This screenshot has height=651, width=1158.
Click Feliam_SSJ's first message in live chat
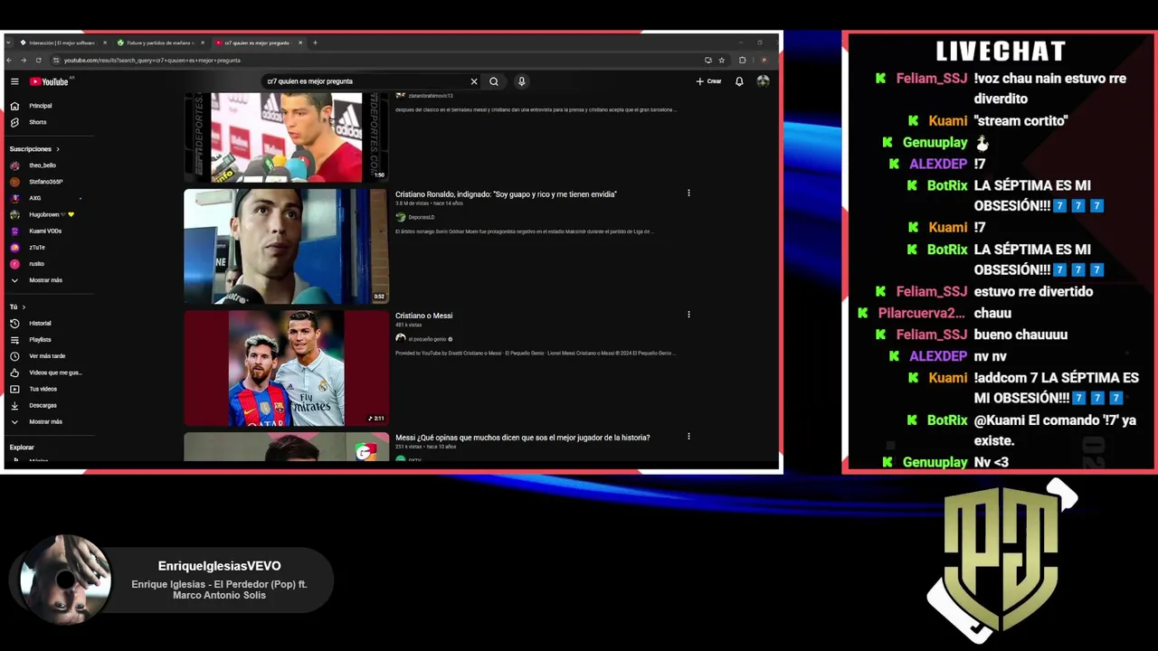click(x=1049, y=89)
